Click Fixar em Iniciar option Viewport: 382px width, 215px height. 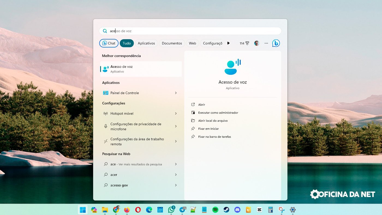(x=208, y=129)
